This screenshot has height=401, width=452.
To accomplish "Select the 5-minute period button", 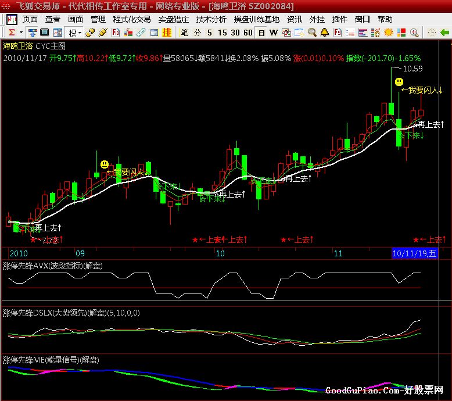I will point(210,33).
